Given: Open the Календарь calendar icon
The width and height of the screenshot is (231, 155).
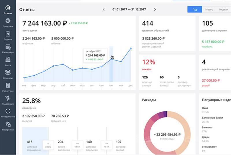Looking at the screenshot, I should click(x=8, y=47).
